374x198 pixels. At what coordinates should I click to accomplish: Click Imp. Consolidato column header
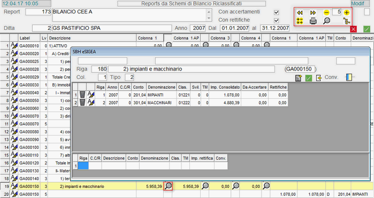click(x=225, y=87)
